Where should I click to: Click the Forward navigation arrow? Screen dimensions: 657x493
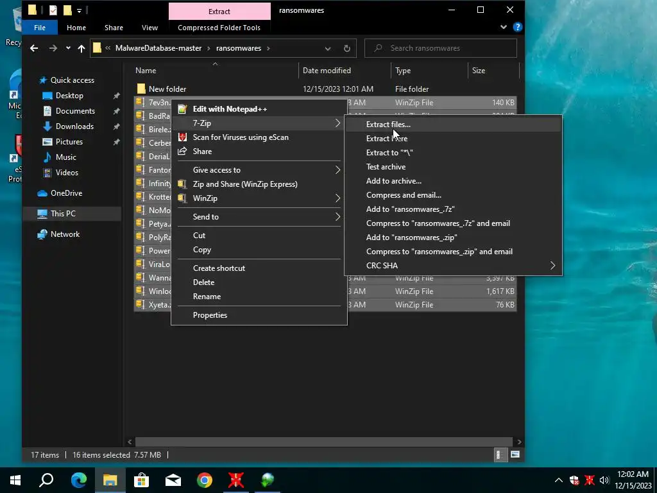click(53, 48)
